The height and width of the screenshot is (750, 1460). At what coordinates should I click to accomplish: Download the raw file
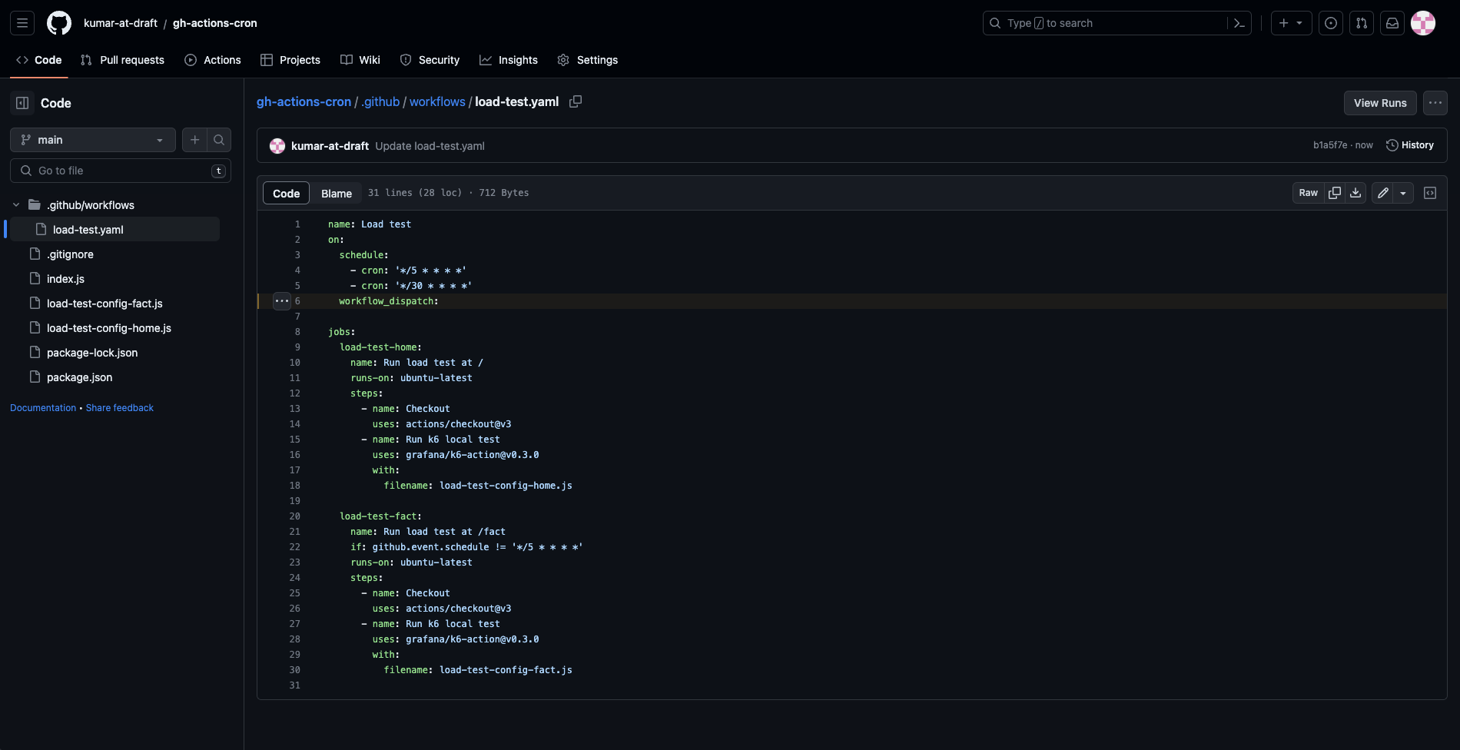pyautogui.click(x=1355, y=193)
